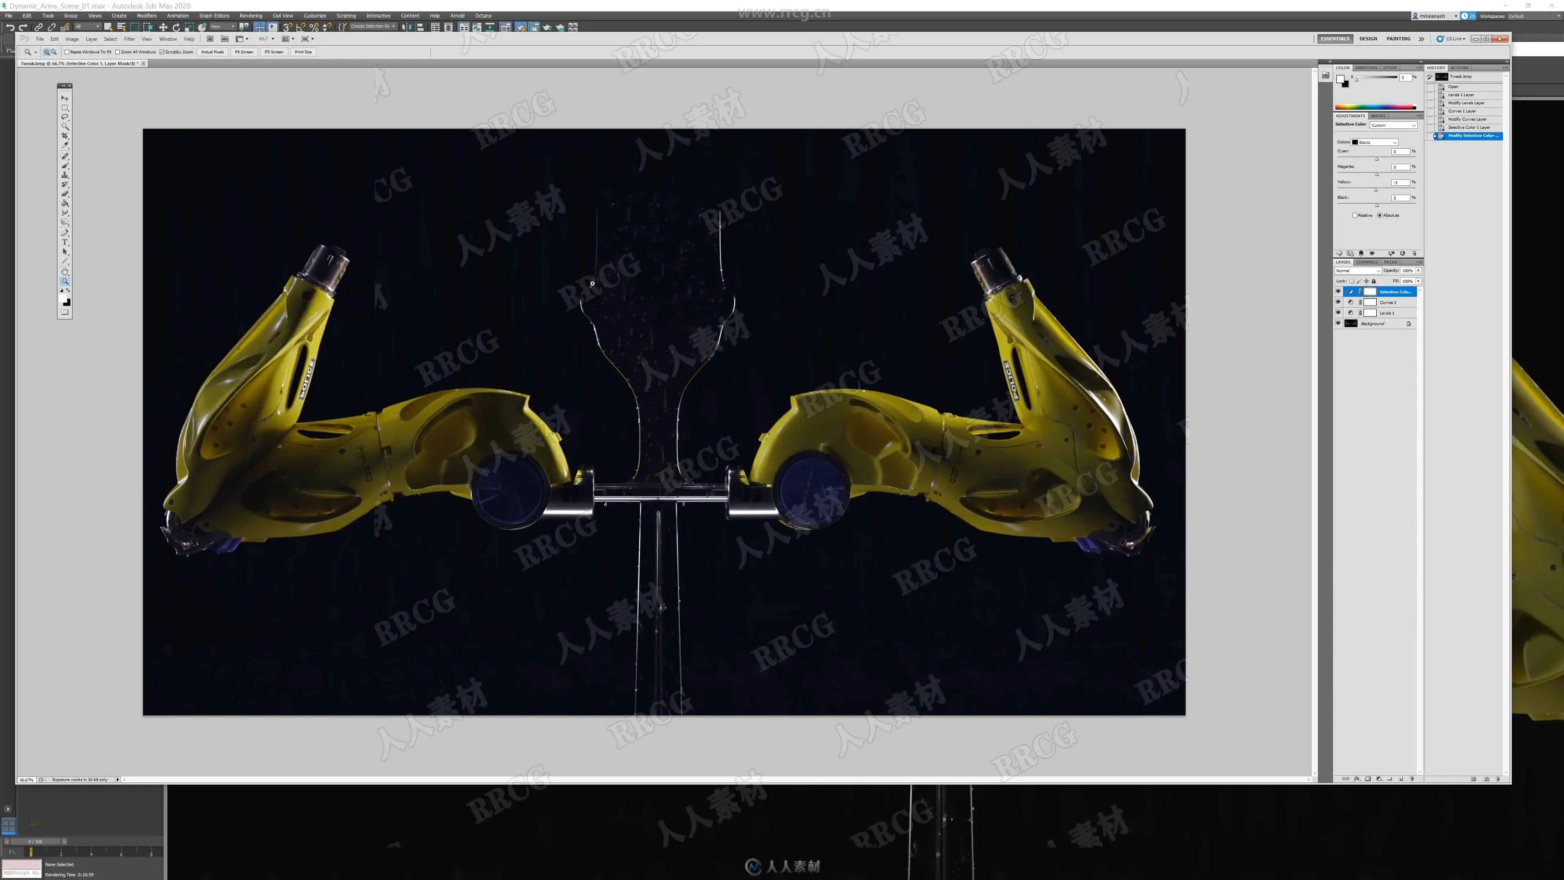
Task: Select the Hand tool
Action: pos(65,271)
